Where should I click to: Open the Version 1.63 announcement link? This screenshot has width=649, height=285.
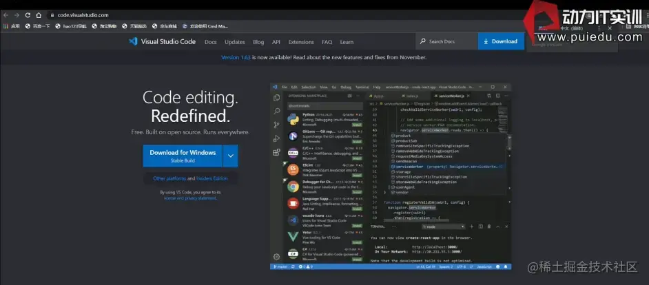[x=236, y=58]
